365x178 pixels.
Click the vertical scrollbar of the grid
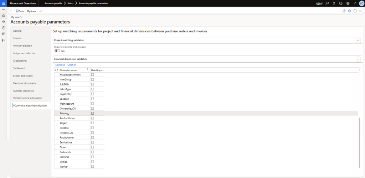(359, 142)
